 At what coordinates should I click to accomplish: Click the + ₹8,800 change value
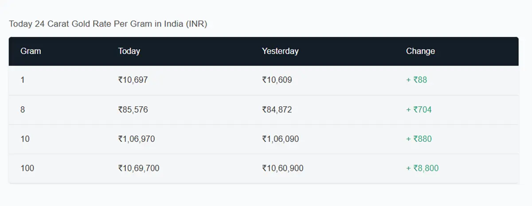pos(422,168)
